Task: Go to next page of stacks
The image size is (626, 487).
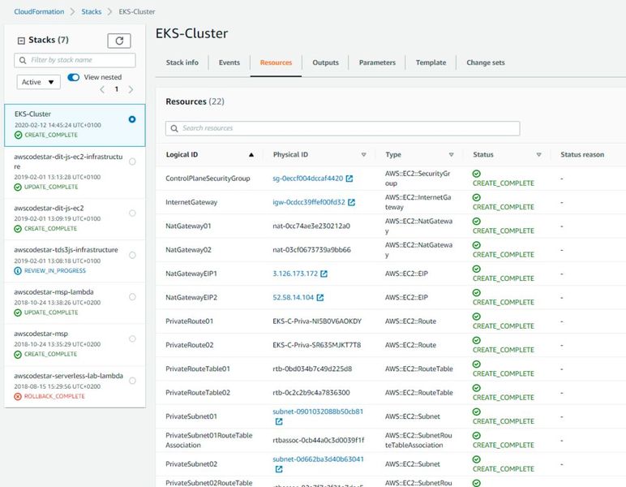Action: pos(131,89)
